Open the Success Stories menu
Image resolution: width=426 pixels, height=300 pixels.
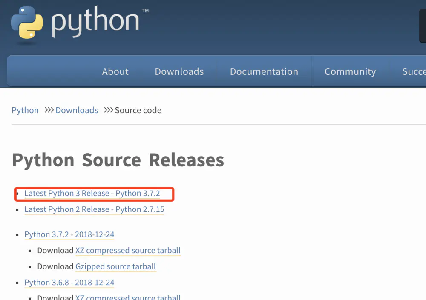pos(415,71)
